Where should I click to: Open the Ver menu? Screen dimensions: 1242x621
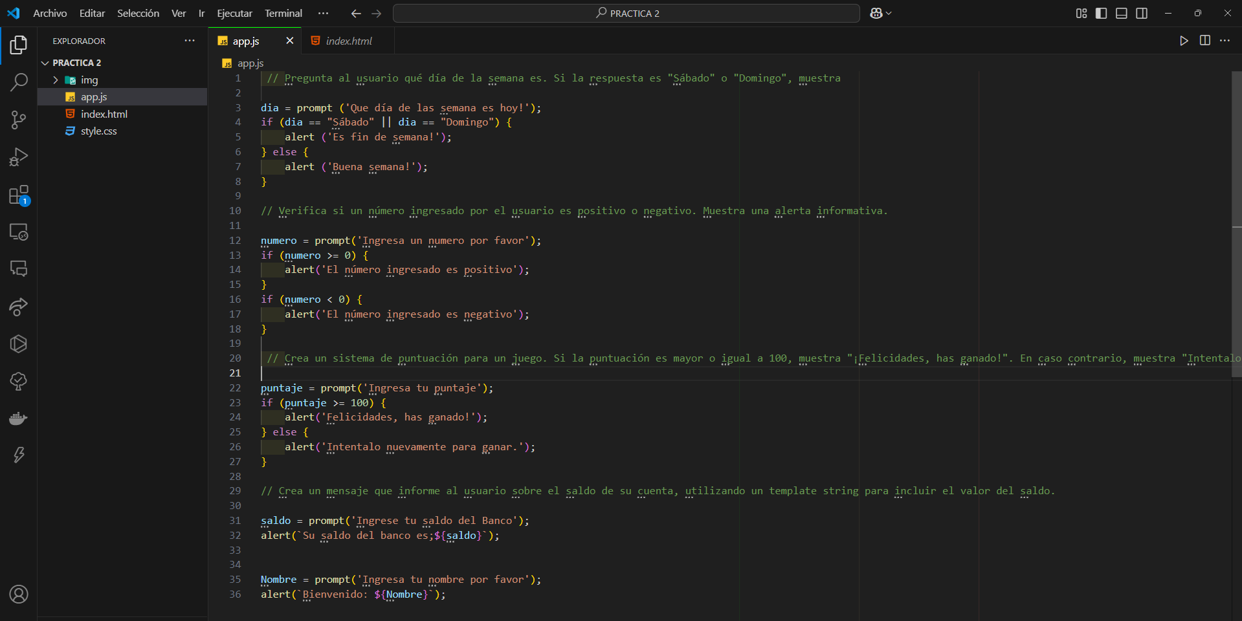[x=179, y=13]
